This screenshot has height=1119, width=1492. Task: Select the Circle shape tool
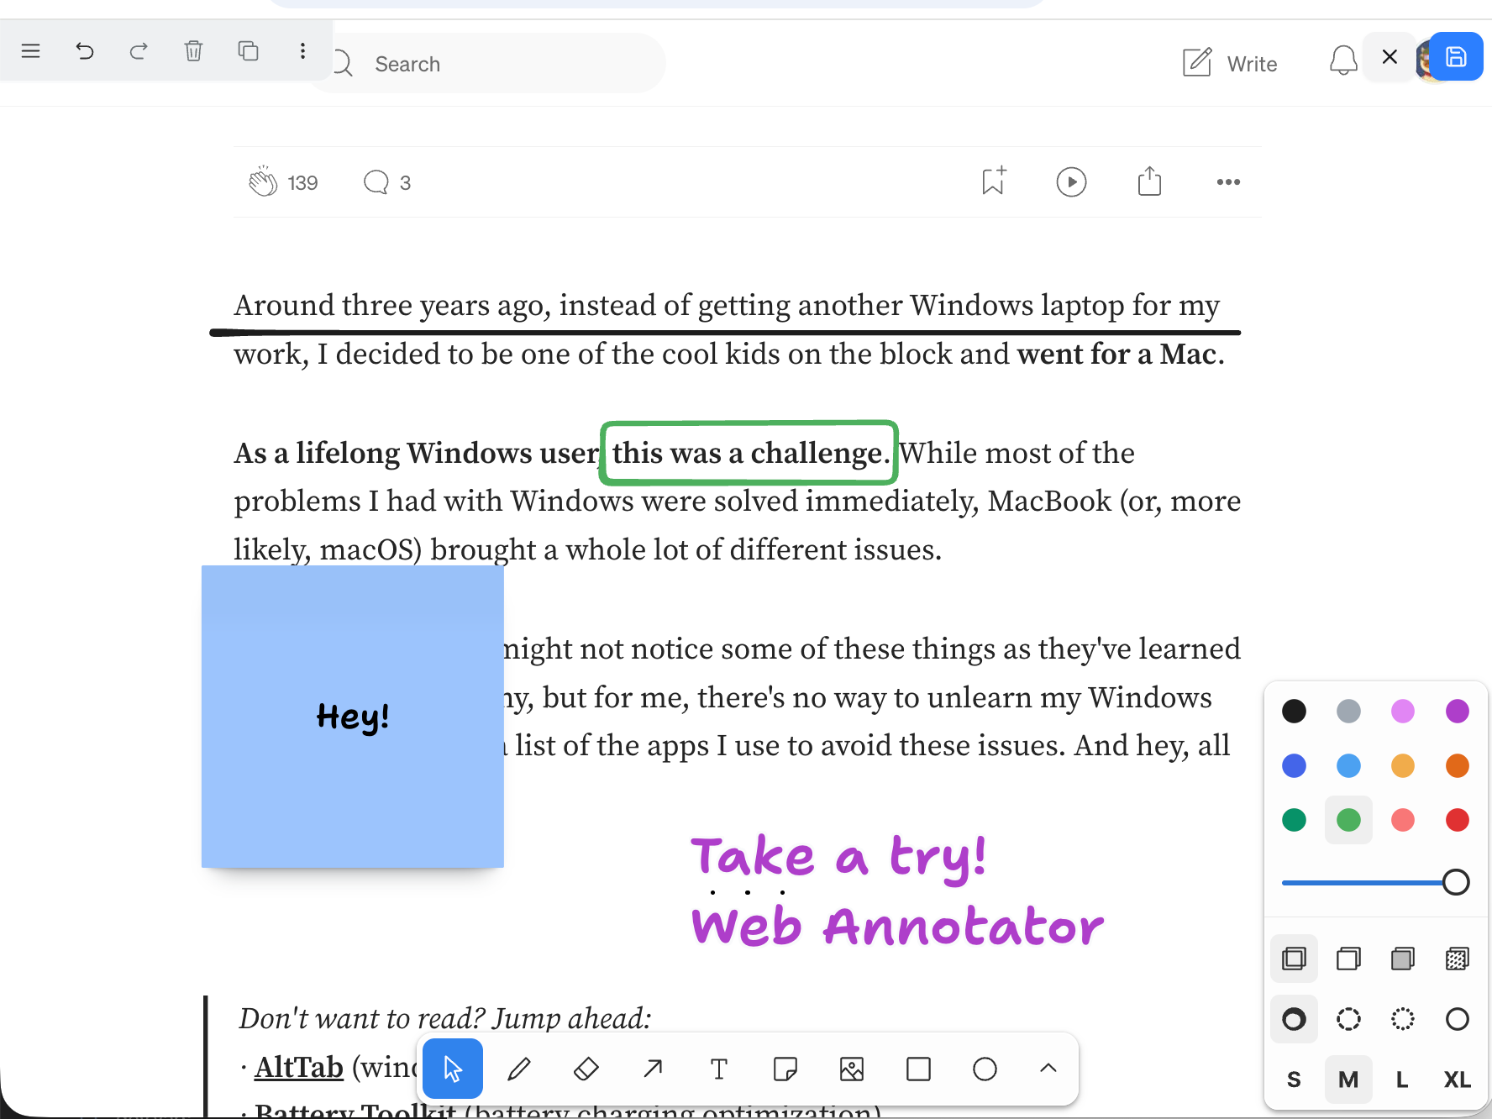pyautogui.click(x=984, y=1069)
